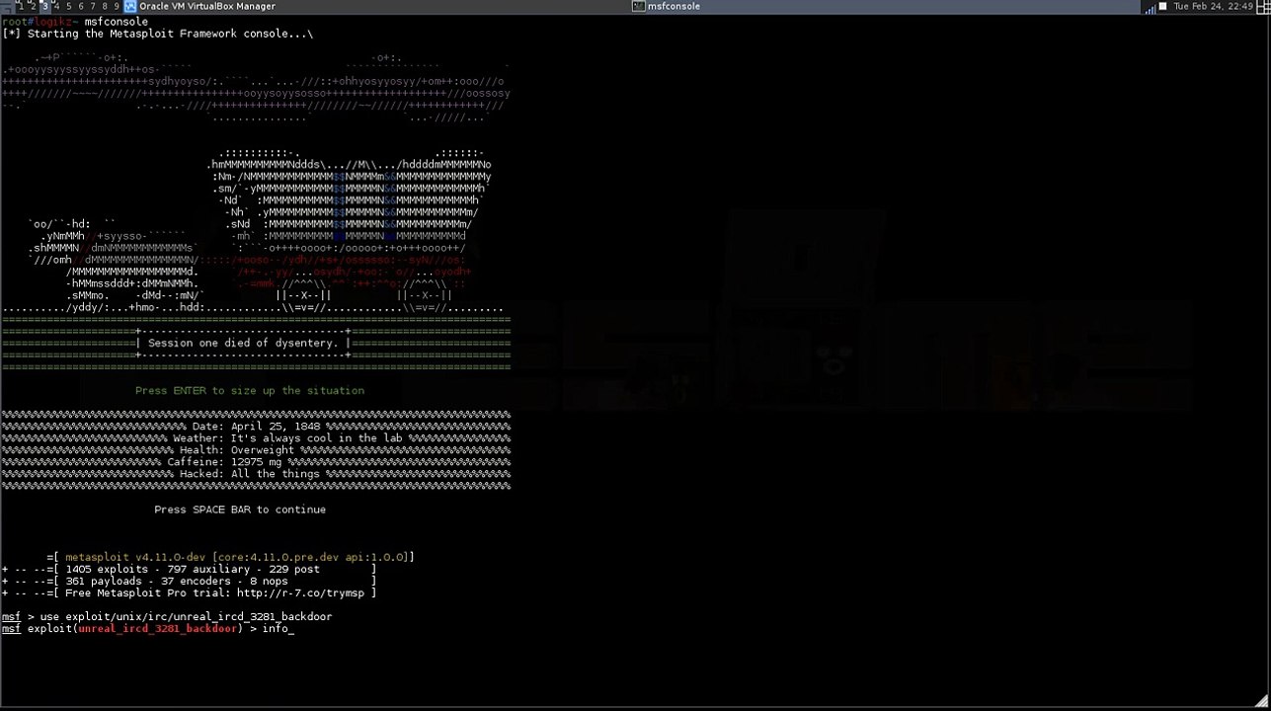The image size is (1271, 711).
Task: Click the 'Hacked: All the things' line
Action: 250,474
